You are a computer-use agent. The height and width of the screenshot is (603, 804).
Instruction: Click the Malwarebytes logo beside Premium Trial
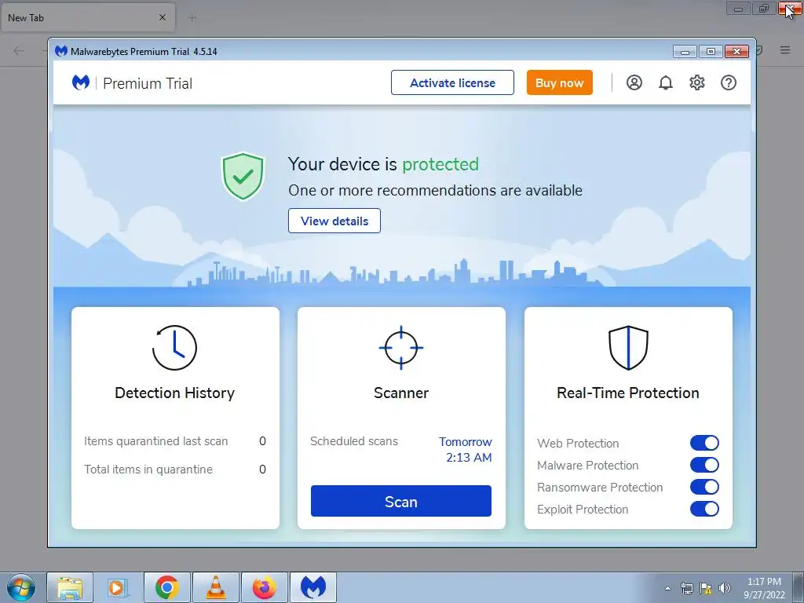click(x=81, y=82)
